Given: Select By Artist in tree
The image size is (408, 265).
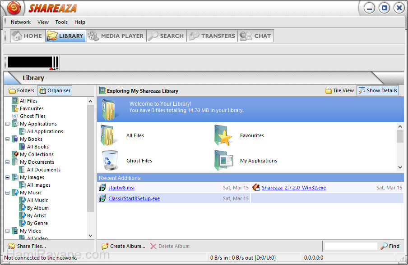Looking at the screenshot, I should [x=37, y=216].
